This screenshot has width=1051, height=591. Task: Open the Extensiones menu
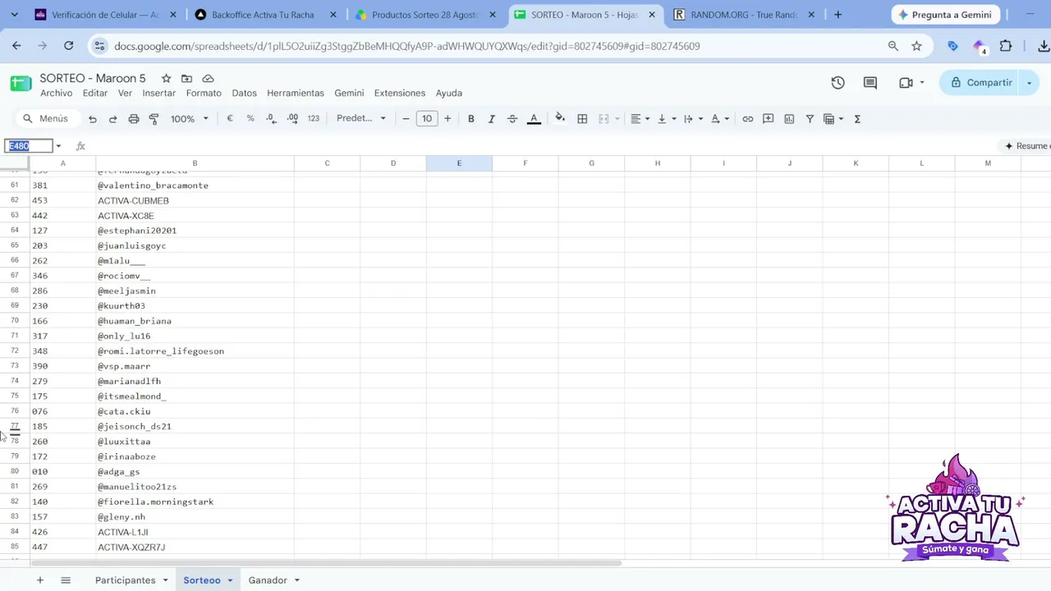[400, 93]
